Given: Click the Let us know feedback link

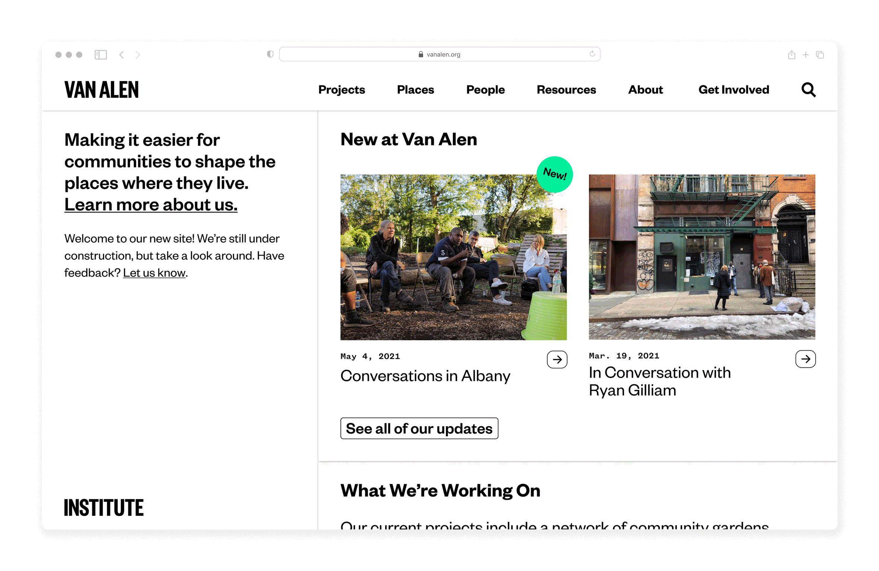Looking at the screenshot, I should click(x=154, y=273).
